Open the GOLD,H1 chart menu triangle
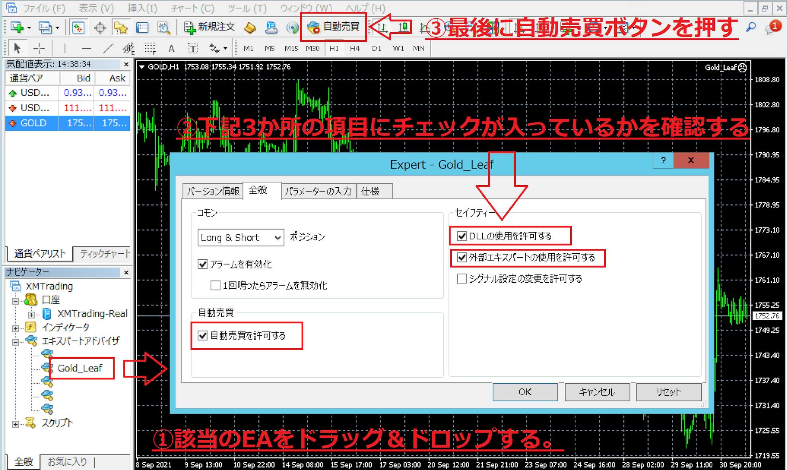Image resolution: width=788 pixels, height=470 pixels. tap(141, 67)
